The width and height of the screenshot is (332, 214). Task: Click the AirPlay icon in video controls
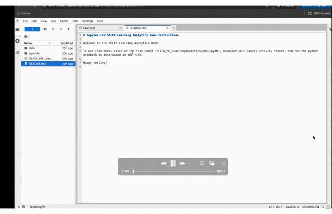pyautogui.click(x=202, y=164)
